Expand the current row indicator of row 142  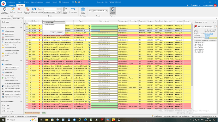(x=25, y=30)
